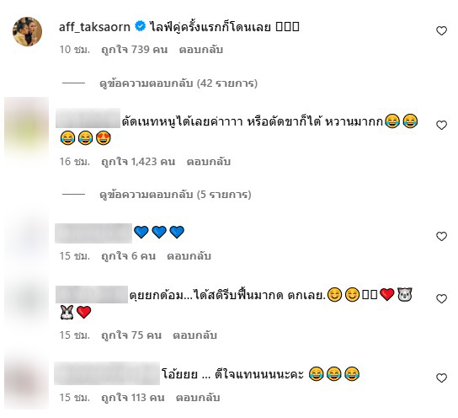
Task: Tap heart icon on the 75-likes comment
Action: coord(441,298)
